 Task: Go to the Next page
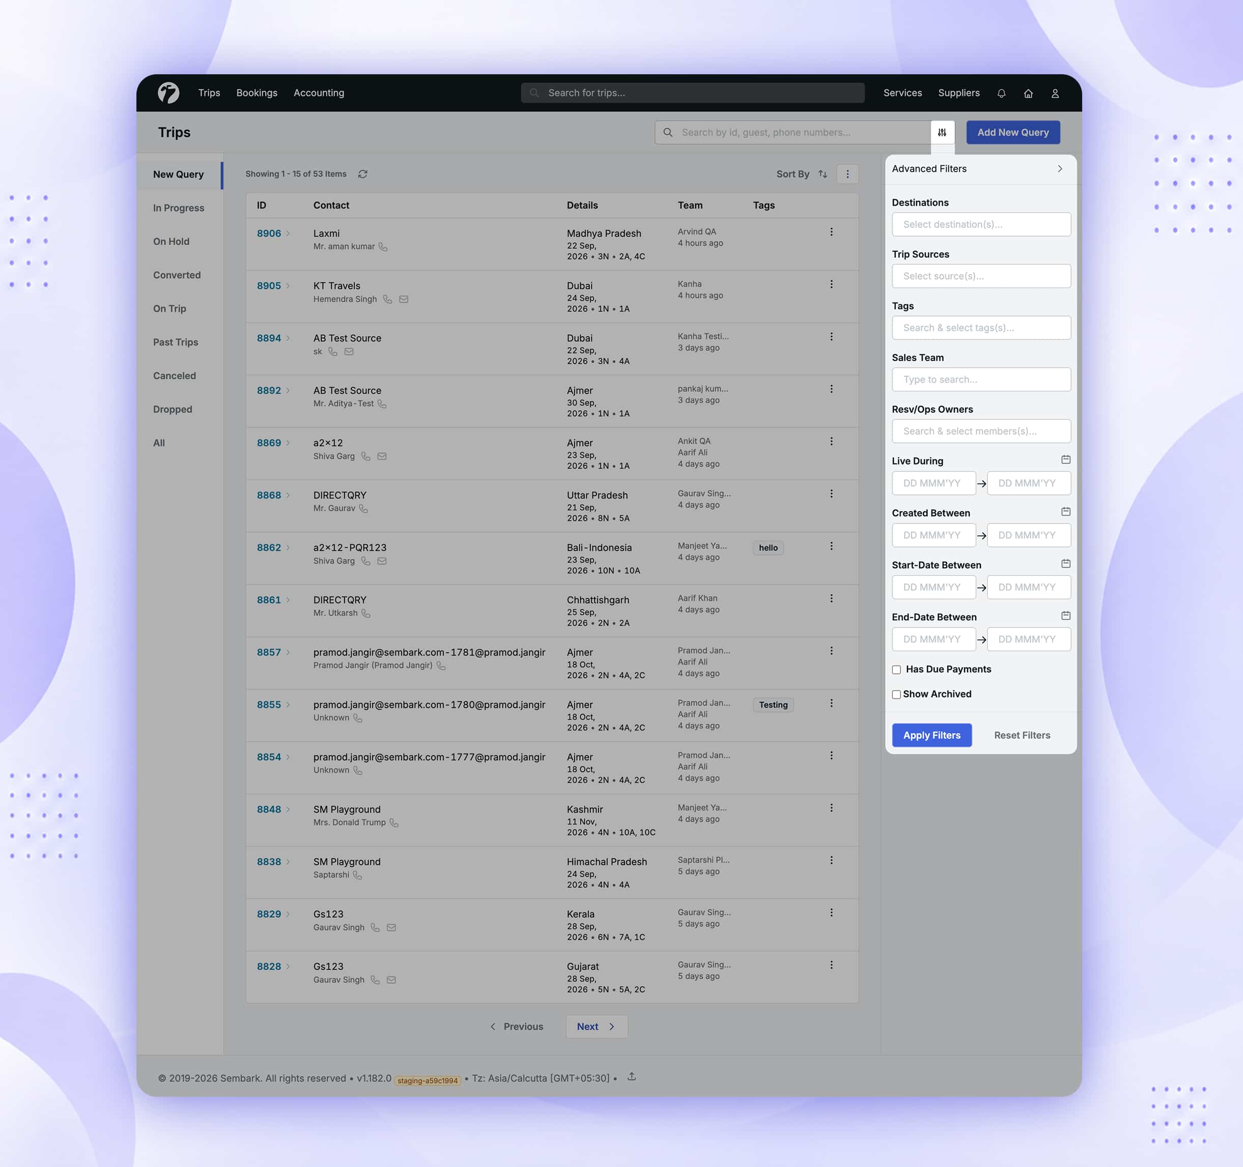[x=597, y=1027]
